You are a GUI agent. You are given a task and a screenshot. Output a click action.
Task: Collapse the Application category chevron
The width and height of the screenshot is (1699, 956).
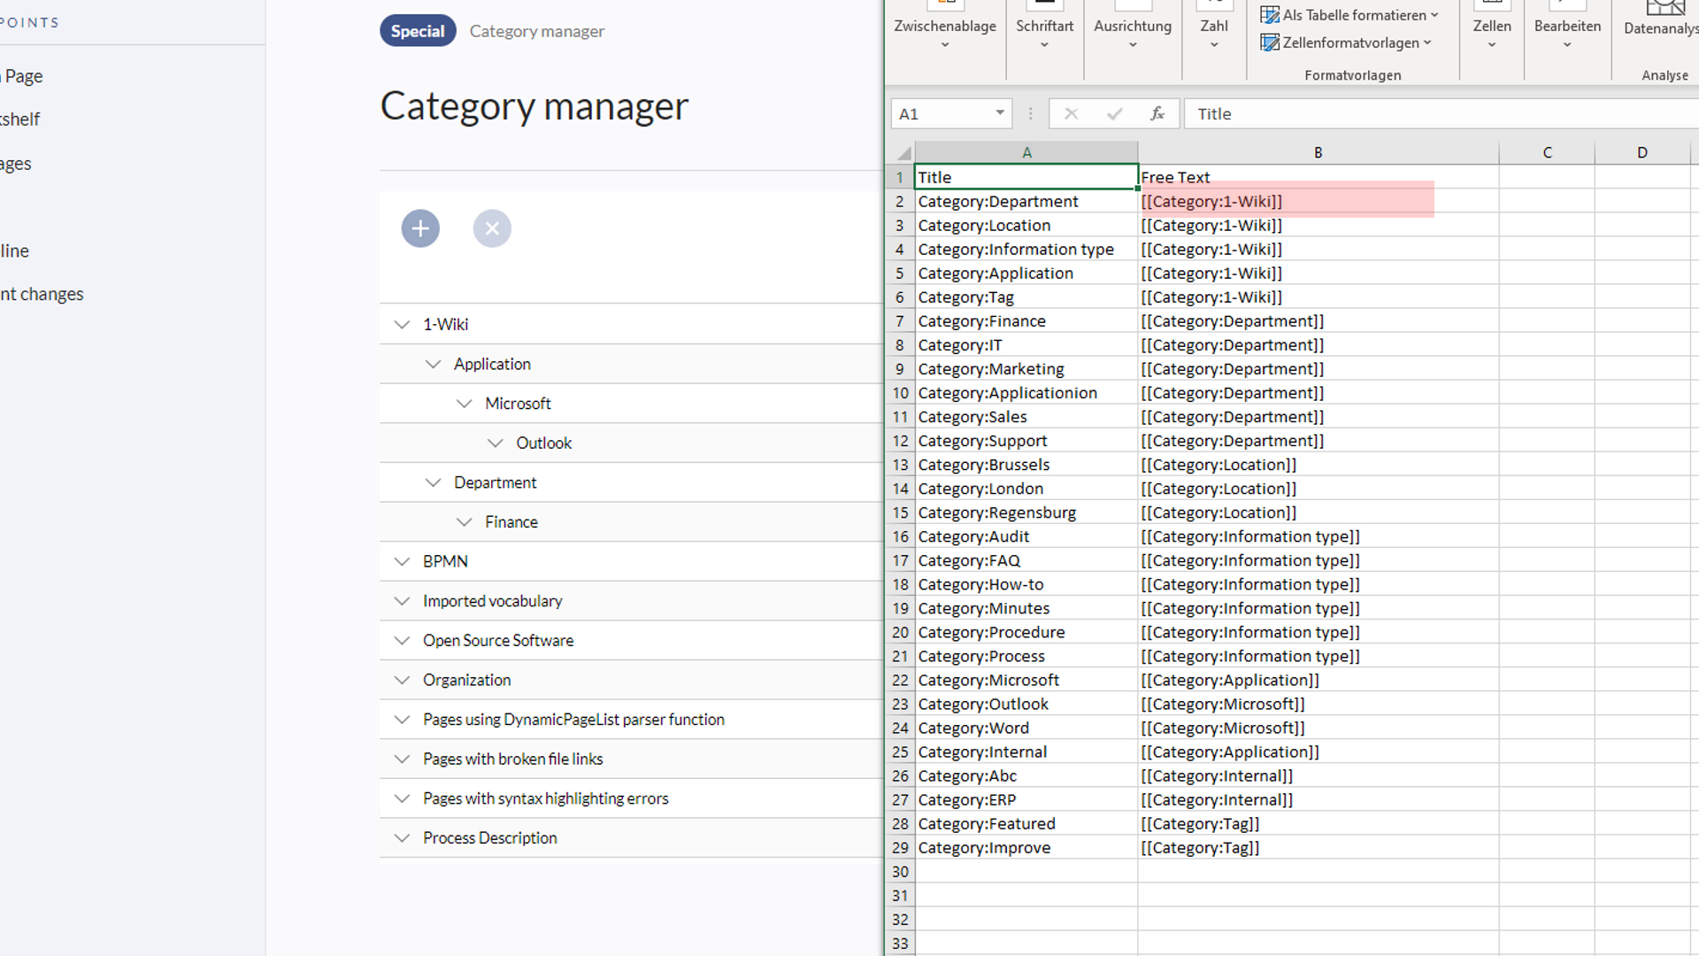pyautogui.click(x=433, y=364)
